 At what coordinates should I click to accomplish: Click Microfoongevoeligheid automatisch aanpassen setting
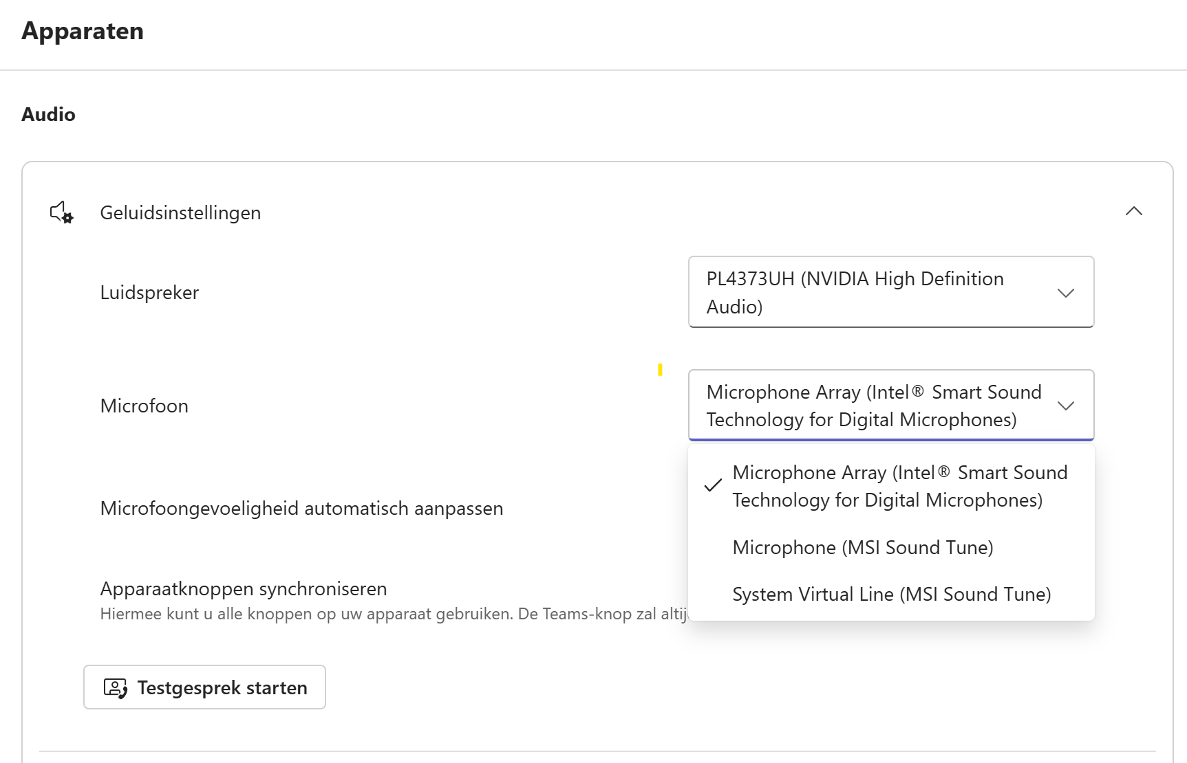301,509
